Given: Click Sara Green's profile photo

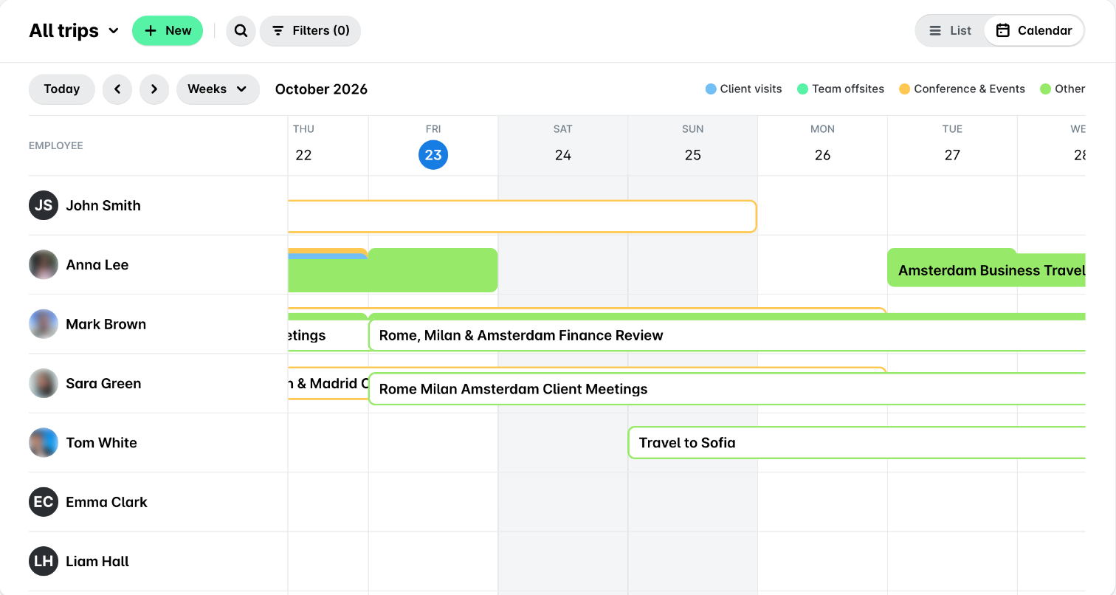Looking at the screenshot, I should 44,383.
